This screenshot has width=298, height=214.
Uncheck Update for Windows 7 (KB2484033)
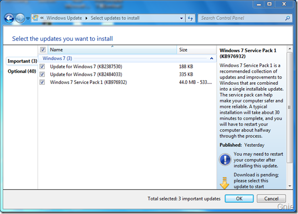(42, 75)
